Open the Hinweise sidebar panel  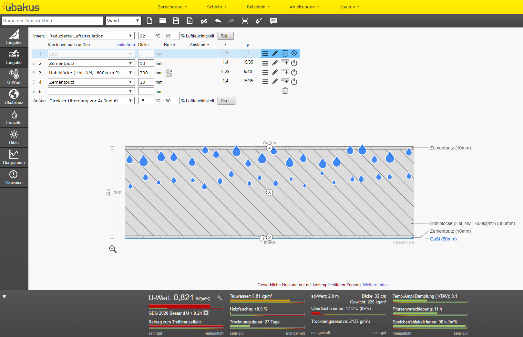click(14, 177)
